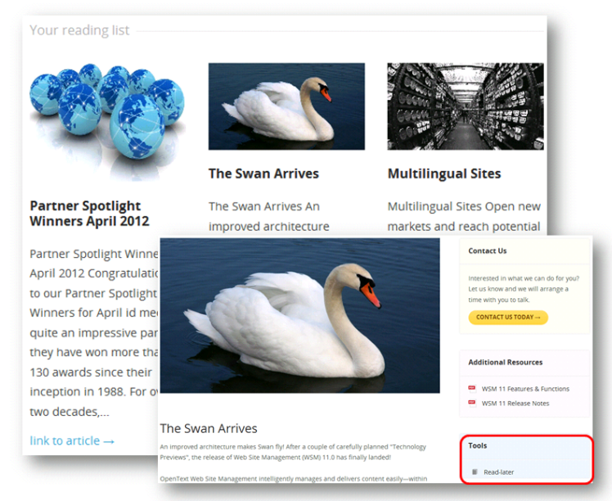
Task: Open the WSM 11 Release Notes link
Action: coord(515,403)
